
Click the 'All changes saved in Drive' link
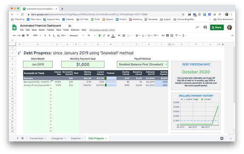point(102,30)
